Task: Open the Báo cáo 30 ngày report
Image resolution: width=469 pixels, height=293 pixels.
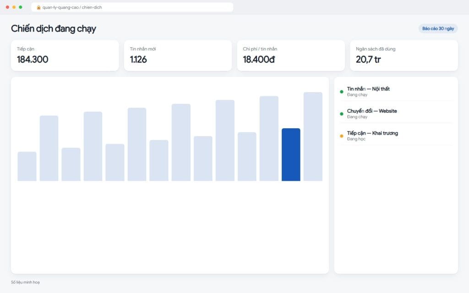Action: [438, 28]
